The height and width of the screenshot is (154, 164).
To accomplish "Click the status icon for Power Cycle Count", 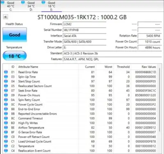I will pyautogui.click(x=6, y=104).
